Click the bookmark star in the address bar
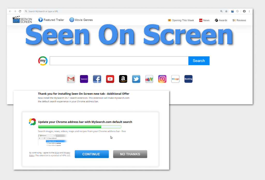265x180 pixels. [x=226, y=11]
